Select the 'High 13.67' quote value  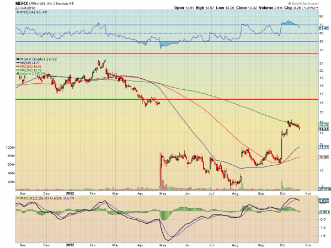coord(205,8)
